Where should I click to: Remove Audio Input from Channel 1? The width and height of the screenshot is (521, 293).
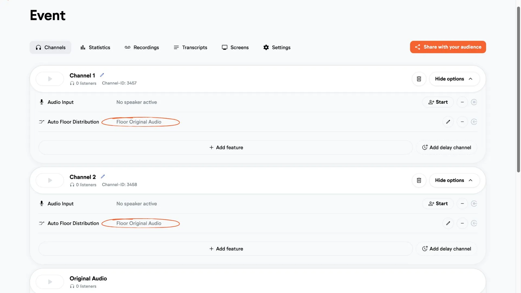tap(462, 102)
